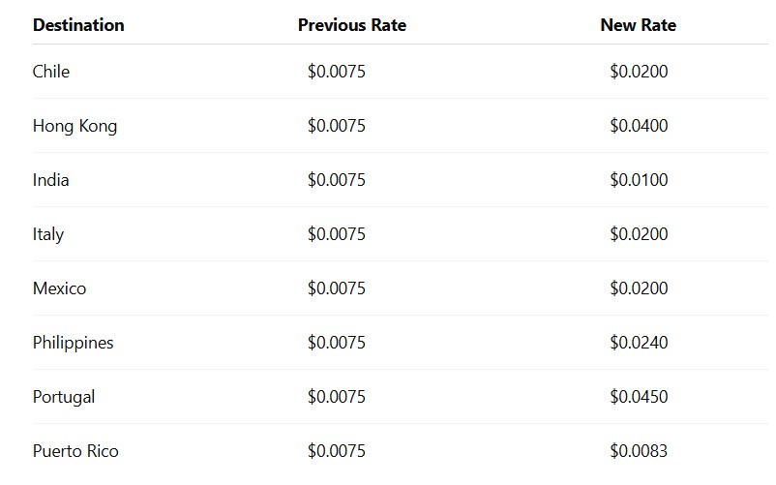Select the Puerto Rico destination cell
This screenshot has width=776, height=485.
tap(75, 451)
